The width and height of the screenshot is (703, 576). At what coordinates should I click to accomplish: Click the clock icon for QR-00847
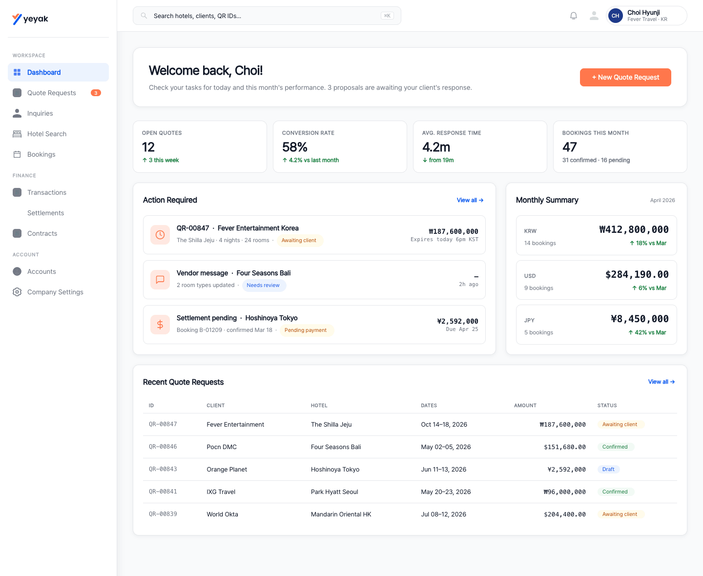pyautogui.click(x=160, y=235)
